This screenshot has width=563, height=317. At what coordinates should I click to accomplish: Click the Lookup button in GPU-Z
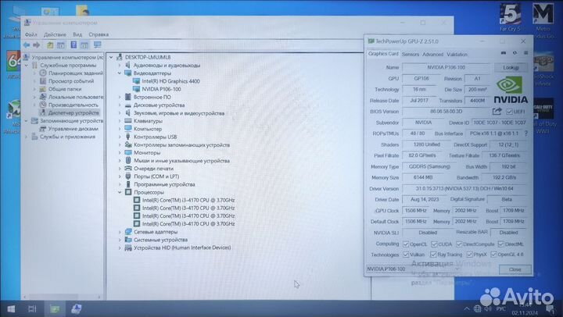coord(511,67)
